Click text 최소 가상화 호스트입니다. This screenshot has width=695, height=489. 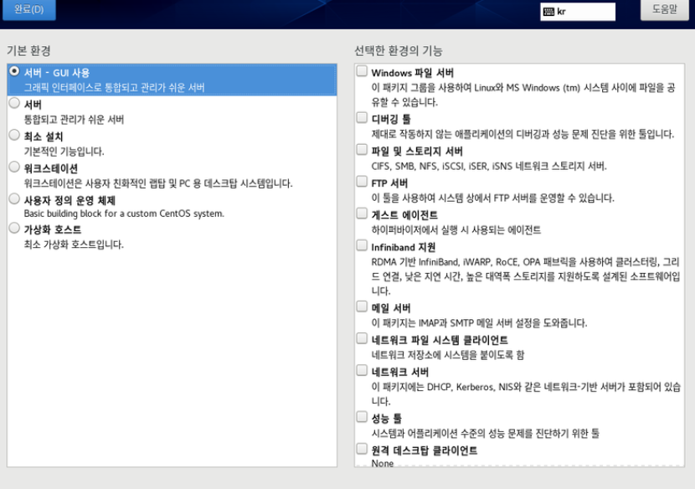[x=74, y=244]
